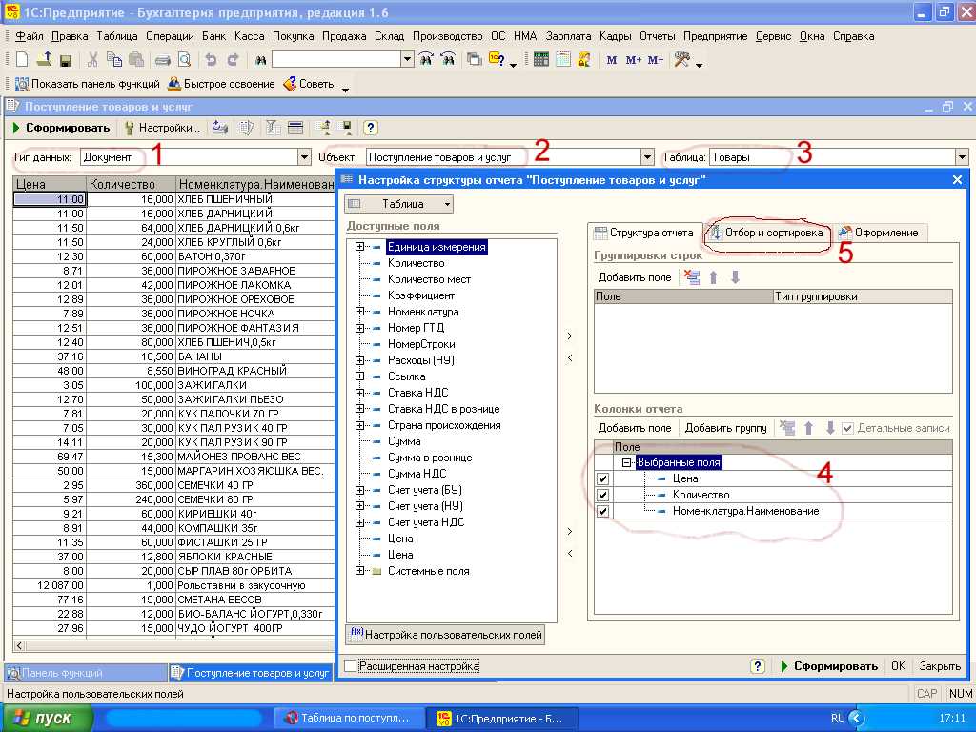This screenshot has width=976, height=732.
Task: Open the calculator icon in the toolbar
Action: point(541,60)
